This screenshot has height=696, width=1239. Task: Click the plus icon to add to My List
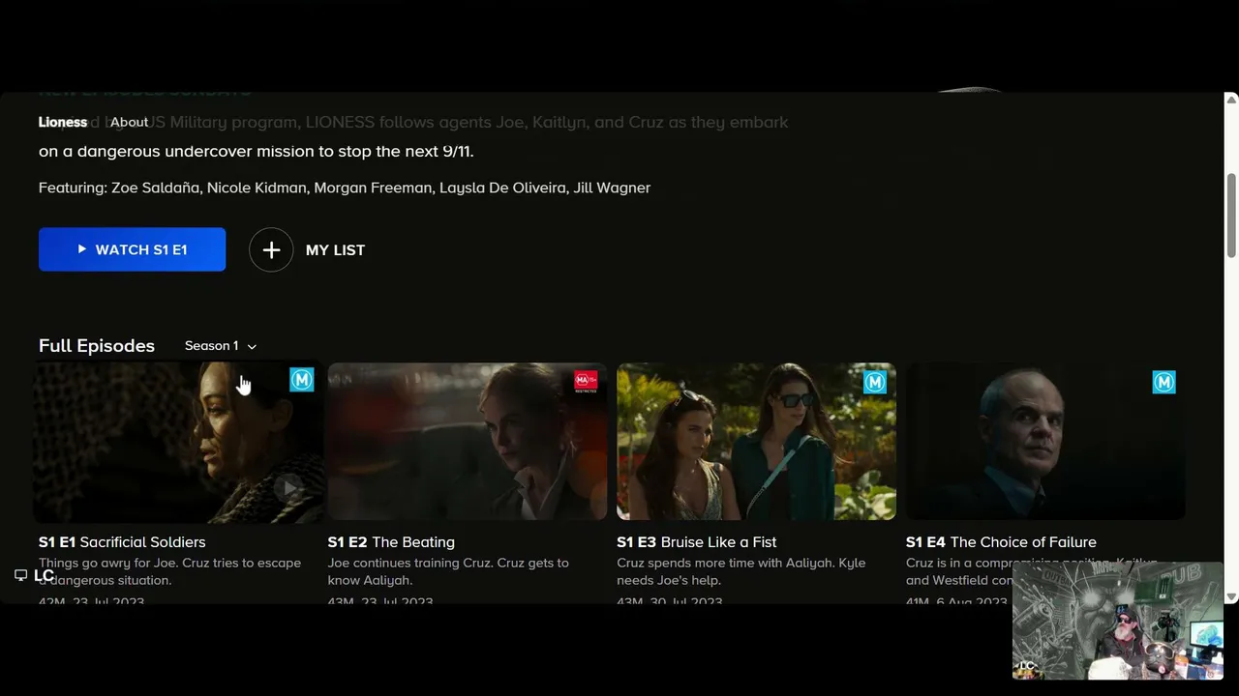pyautogui.click(x=271, y=249)
